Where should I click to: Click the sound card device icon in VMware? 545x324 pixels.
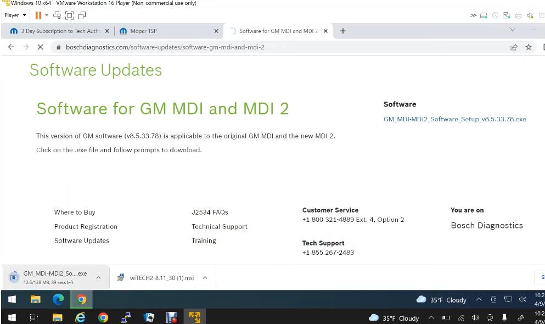pos(530,15)
